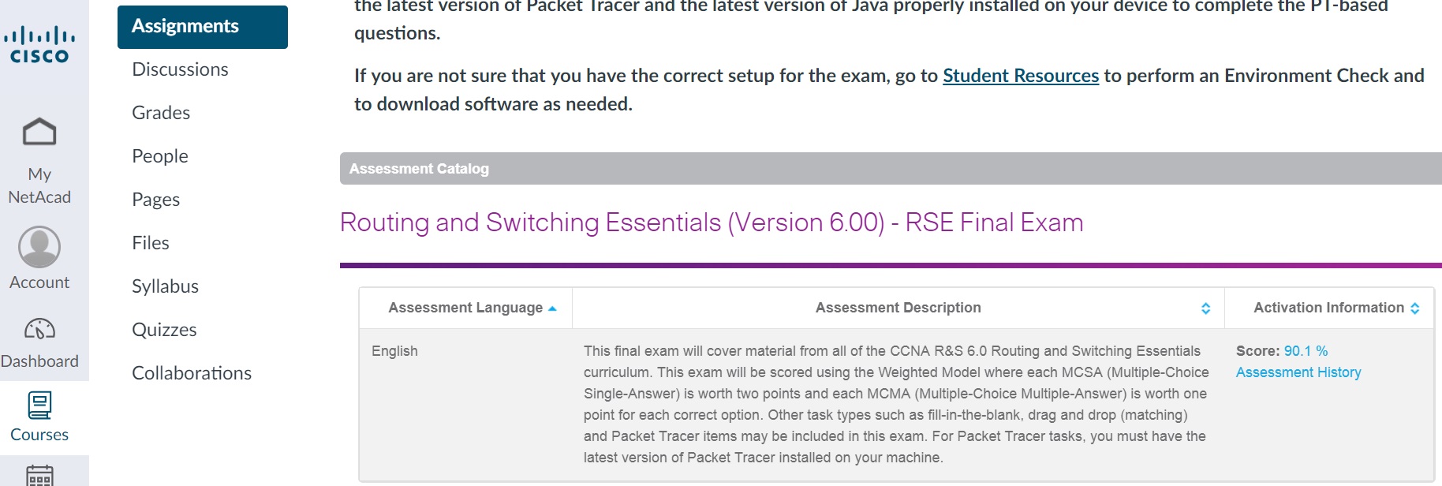Open the Assessment History link
The image size is (1442, 486).
pos(1298,372)
